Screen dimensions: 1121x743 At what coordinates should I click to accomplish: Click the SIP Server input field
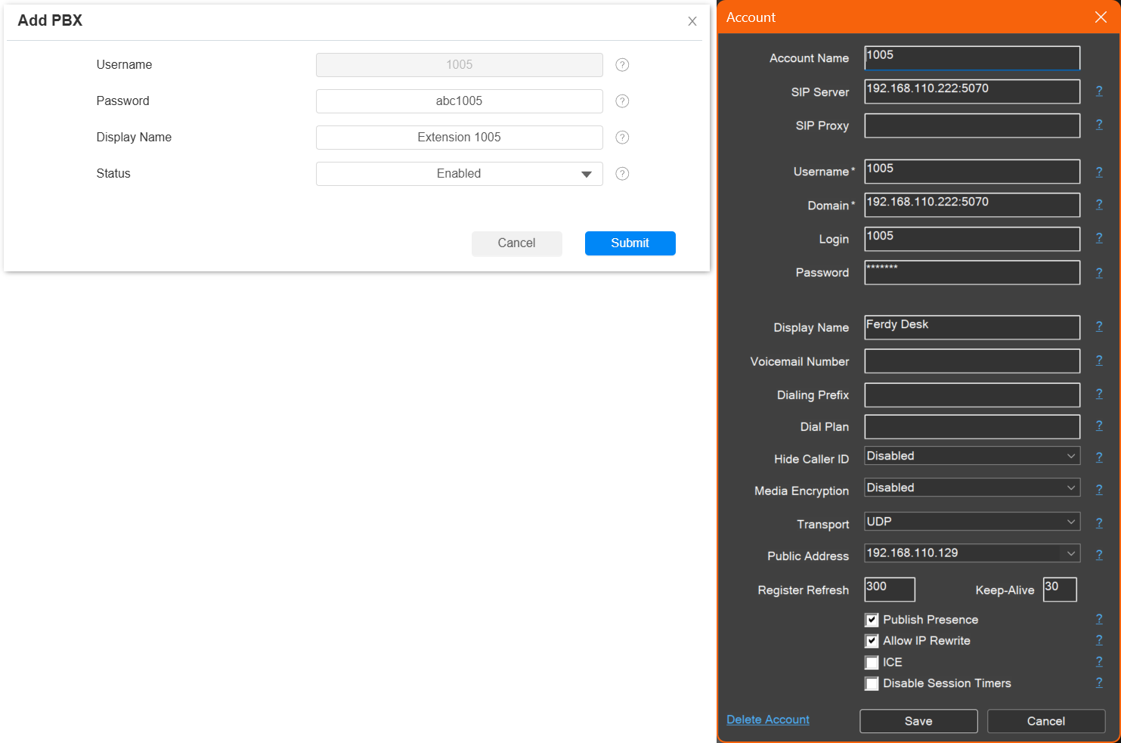tap(972, 91)
